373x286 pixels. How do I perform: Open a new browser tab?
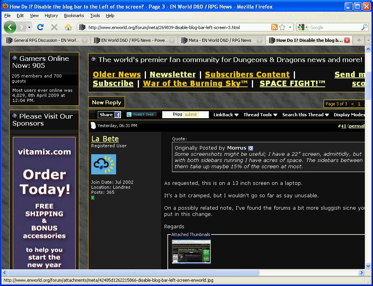(359, 40)
